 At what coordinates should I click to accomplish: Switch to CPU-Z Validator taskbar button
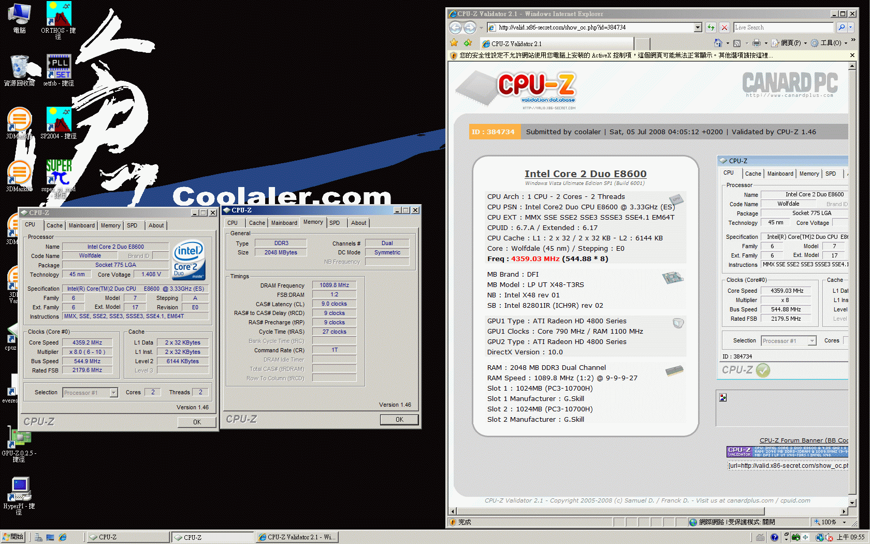297,537
